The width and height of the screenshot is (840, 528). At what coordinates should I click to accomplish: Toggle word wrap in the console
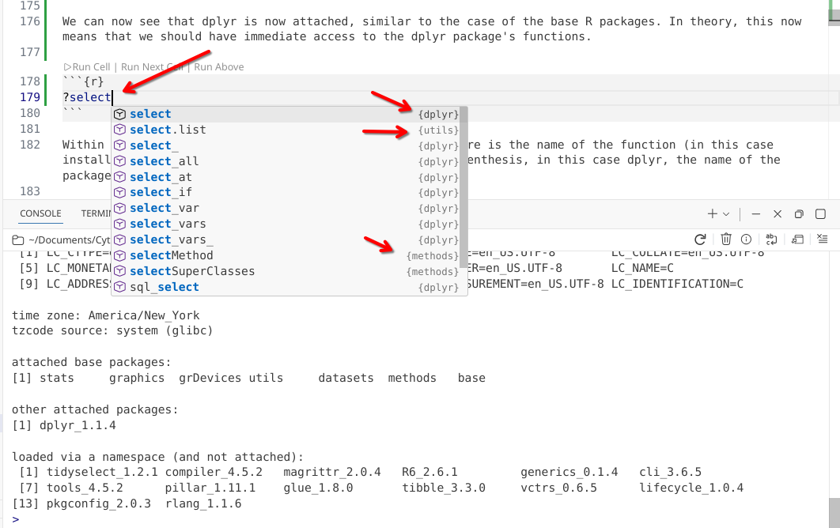[773, 239]
